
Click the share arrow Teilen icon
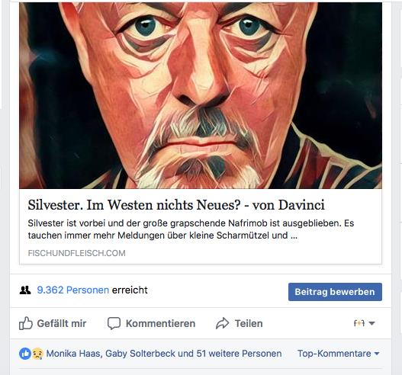(222, 323)
